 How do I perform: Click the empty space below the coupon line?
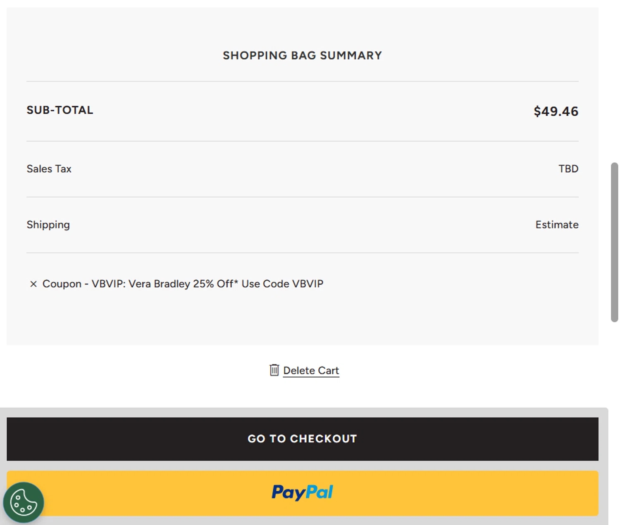point(302,320)
